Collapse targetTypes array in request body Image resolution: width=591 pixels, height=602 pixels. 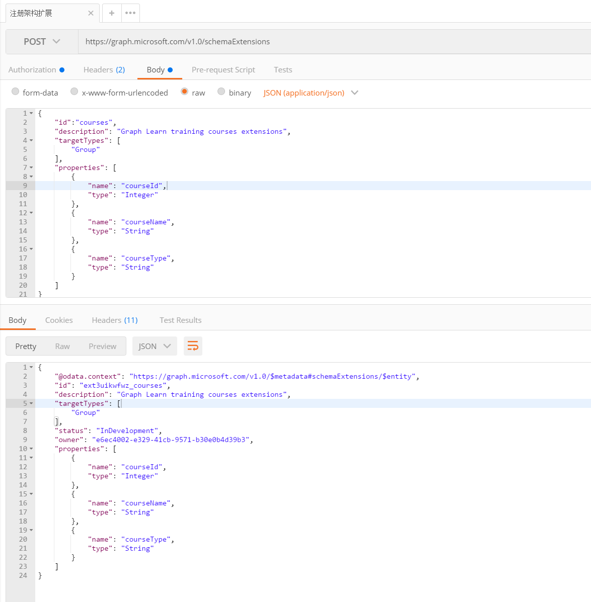pyautogui.click(x=31, y=141)
